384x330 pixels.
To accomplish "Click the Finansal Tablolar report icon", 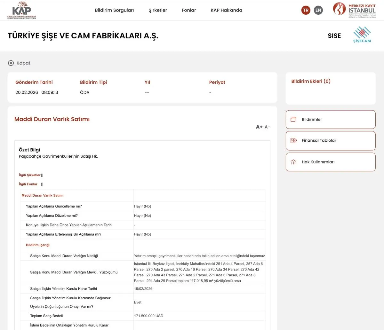I will [x=293, y=140].
